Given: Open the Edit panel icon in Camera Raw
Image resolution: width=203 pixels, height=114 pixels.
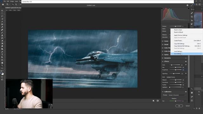Looking at the screenshot, I should click(192, 9).
